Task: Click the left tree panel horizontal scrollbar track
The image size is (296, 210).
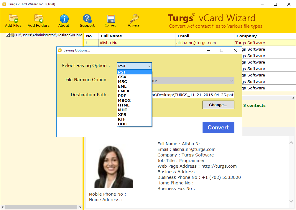Action: pyautogui.click(x=41, y=207)
